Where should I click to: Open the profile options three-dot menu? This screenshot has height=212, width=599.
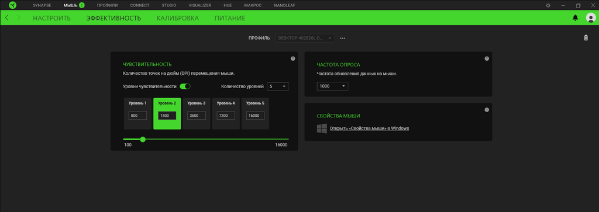point(343,38)
